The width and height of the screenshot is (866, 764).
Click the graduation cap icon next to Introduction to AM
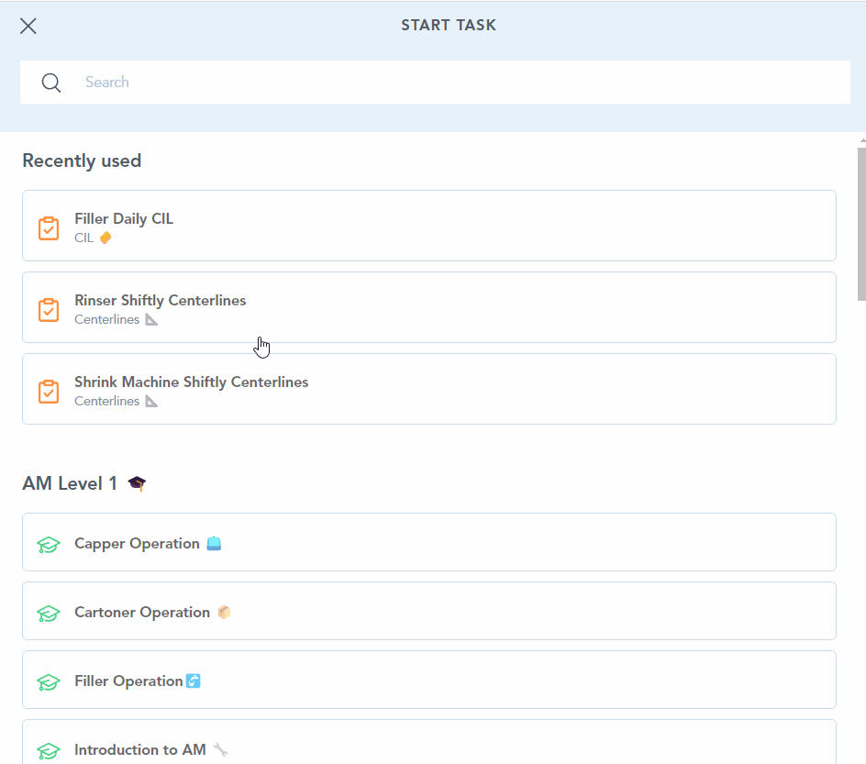[x=48, y=748]
